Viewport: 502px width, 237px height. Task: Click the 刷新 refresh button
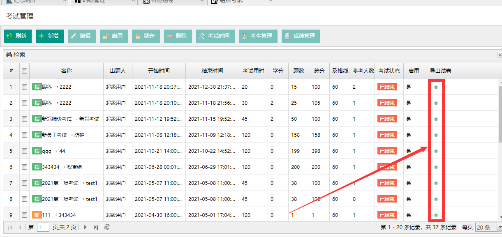click(18, 36)
